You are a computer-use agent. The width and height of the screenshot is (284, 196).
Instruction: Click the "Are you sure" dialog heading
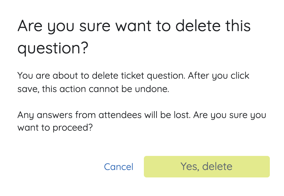tap(134, 37)
